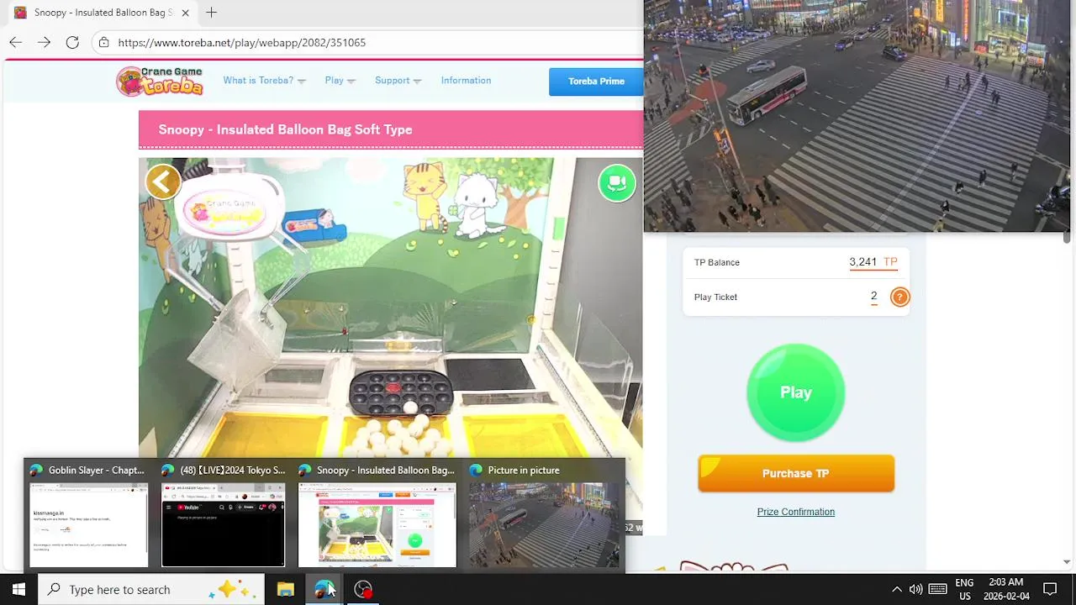Expand the Play navigation menu
Viewport: 1076px width, 605px height.
[340, 81]
